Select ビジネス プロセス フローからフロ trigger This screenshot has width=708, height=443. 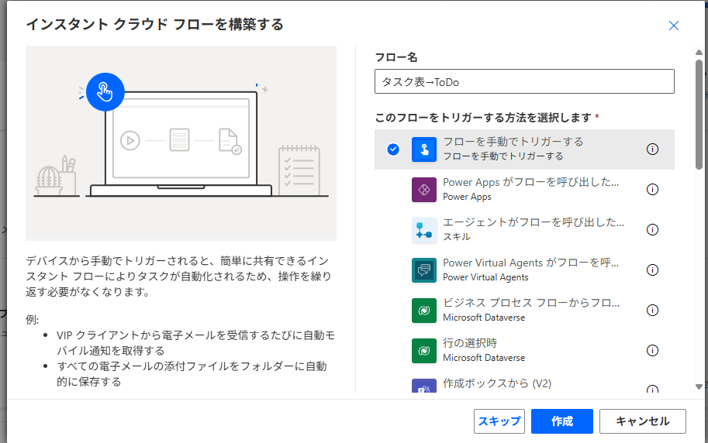(524, 311)
